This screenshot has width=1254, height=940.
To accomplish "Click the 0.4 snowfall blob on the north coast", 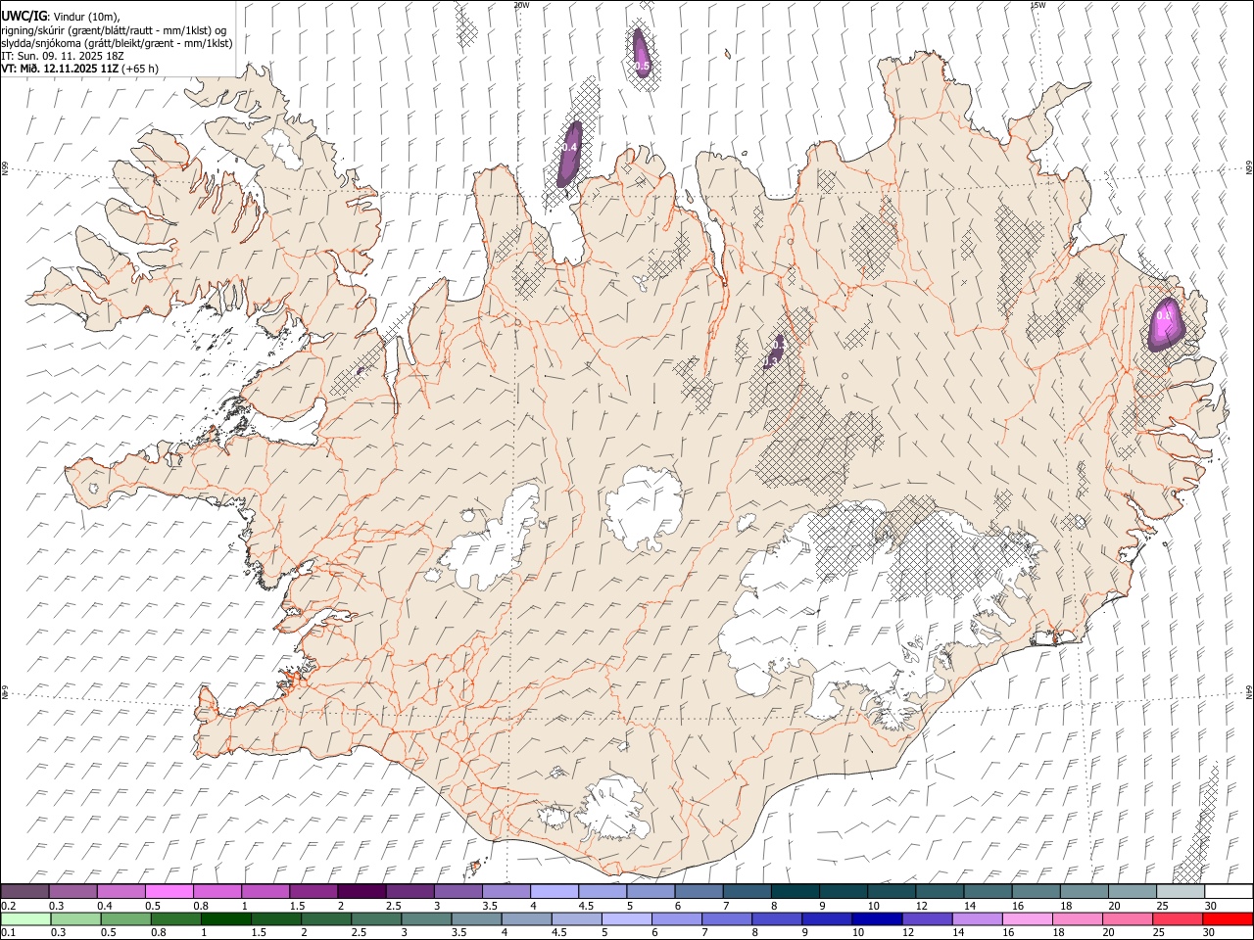I will pyautogui.click(x=570, y=153).
